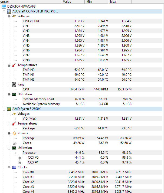Screen dimensions: 164x193
Task: Click the motherboard Temperatures thermometer icon
Action: [14, 65]
